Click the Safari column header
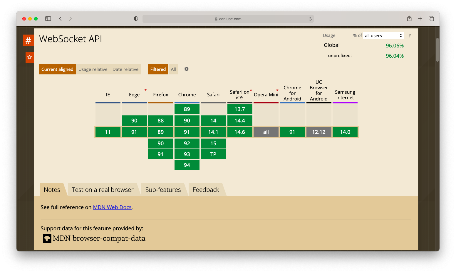Viewport: 456px width, 273px height. tap(213, 95)
